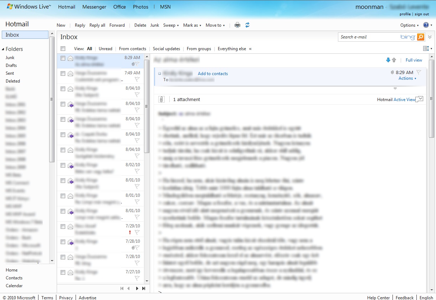
Task: Click the message list vertical scrollbar
Action: pos(147,107)
